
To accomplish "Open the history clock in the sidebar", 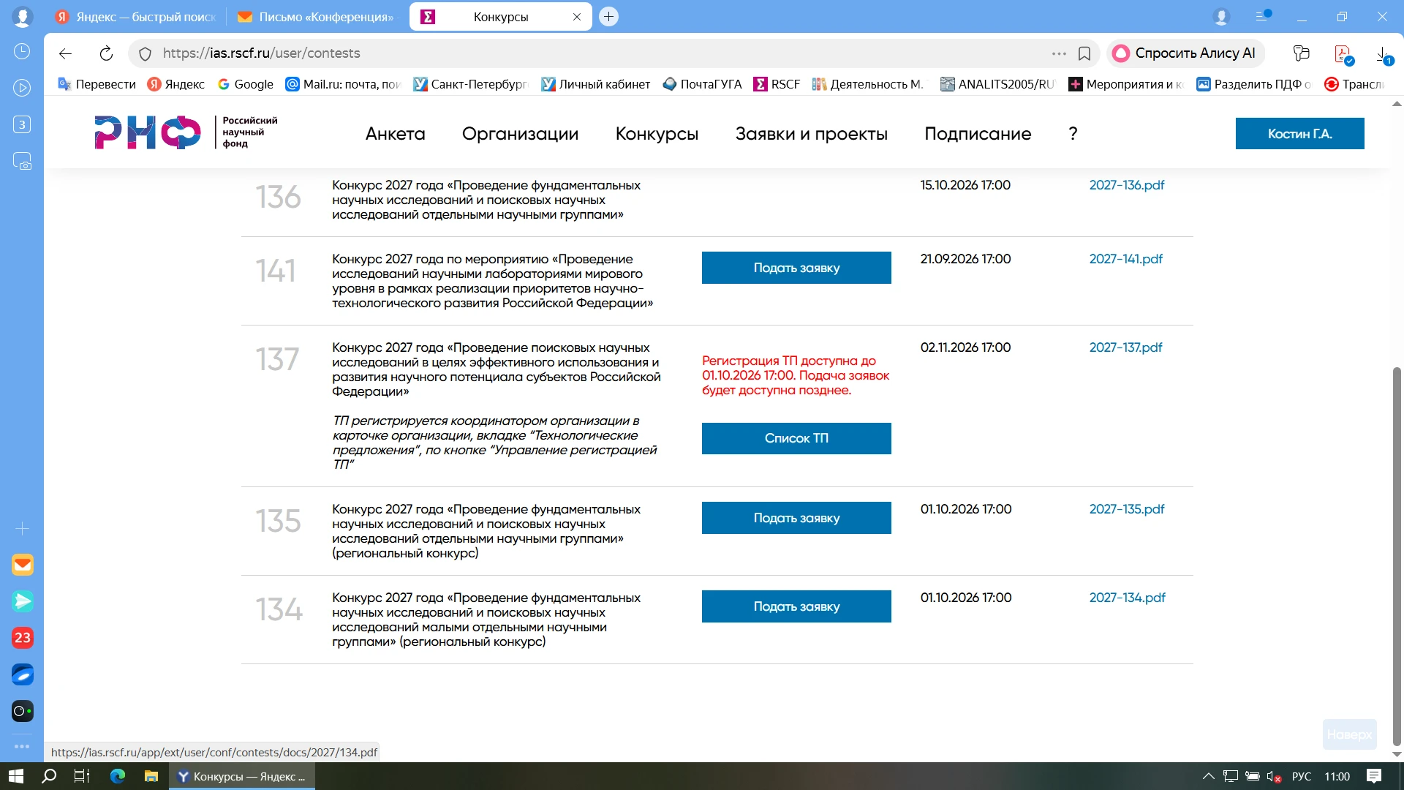I will click(22, 51).
